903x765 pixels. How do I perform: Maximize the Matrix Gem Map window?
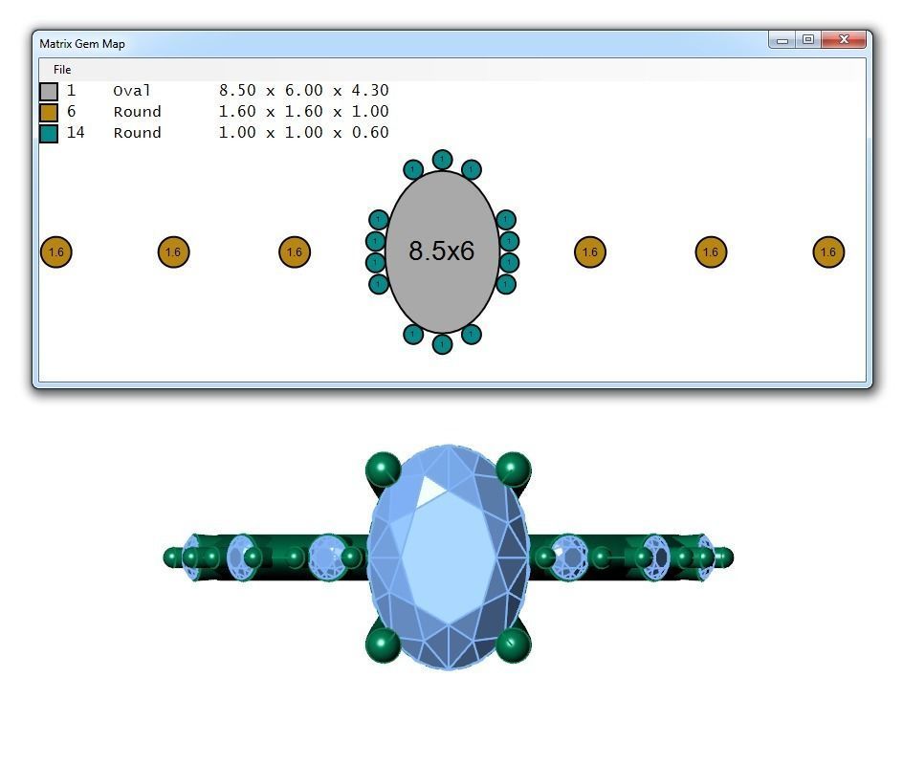tap(808, 40)
